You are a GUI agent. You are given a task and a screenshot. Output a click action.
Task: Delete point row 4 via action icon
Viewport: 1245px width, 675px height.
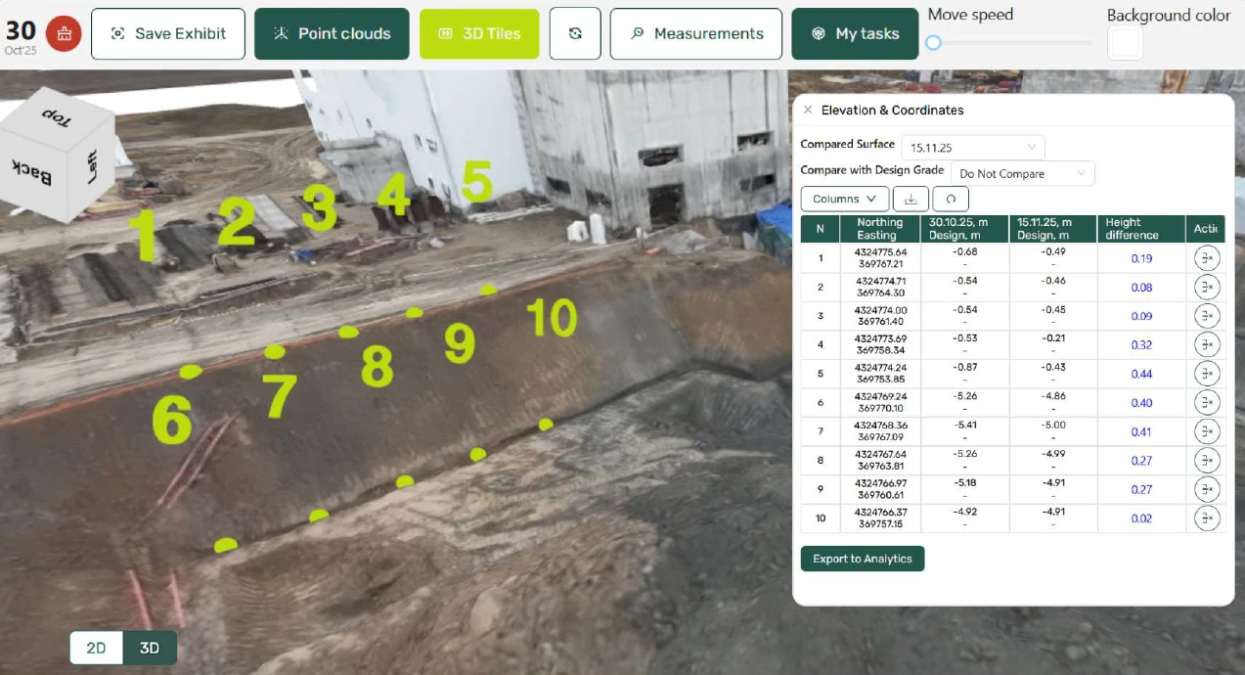pyautogui.click(x=1208, y=345)
